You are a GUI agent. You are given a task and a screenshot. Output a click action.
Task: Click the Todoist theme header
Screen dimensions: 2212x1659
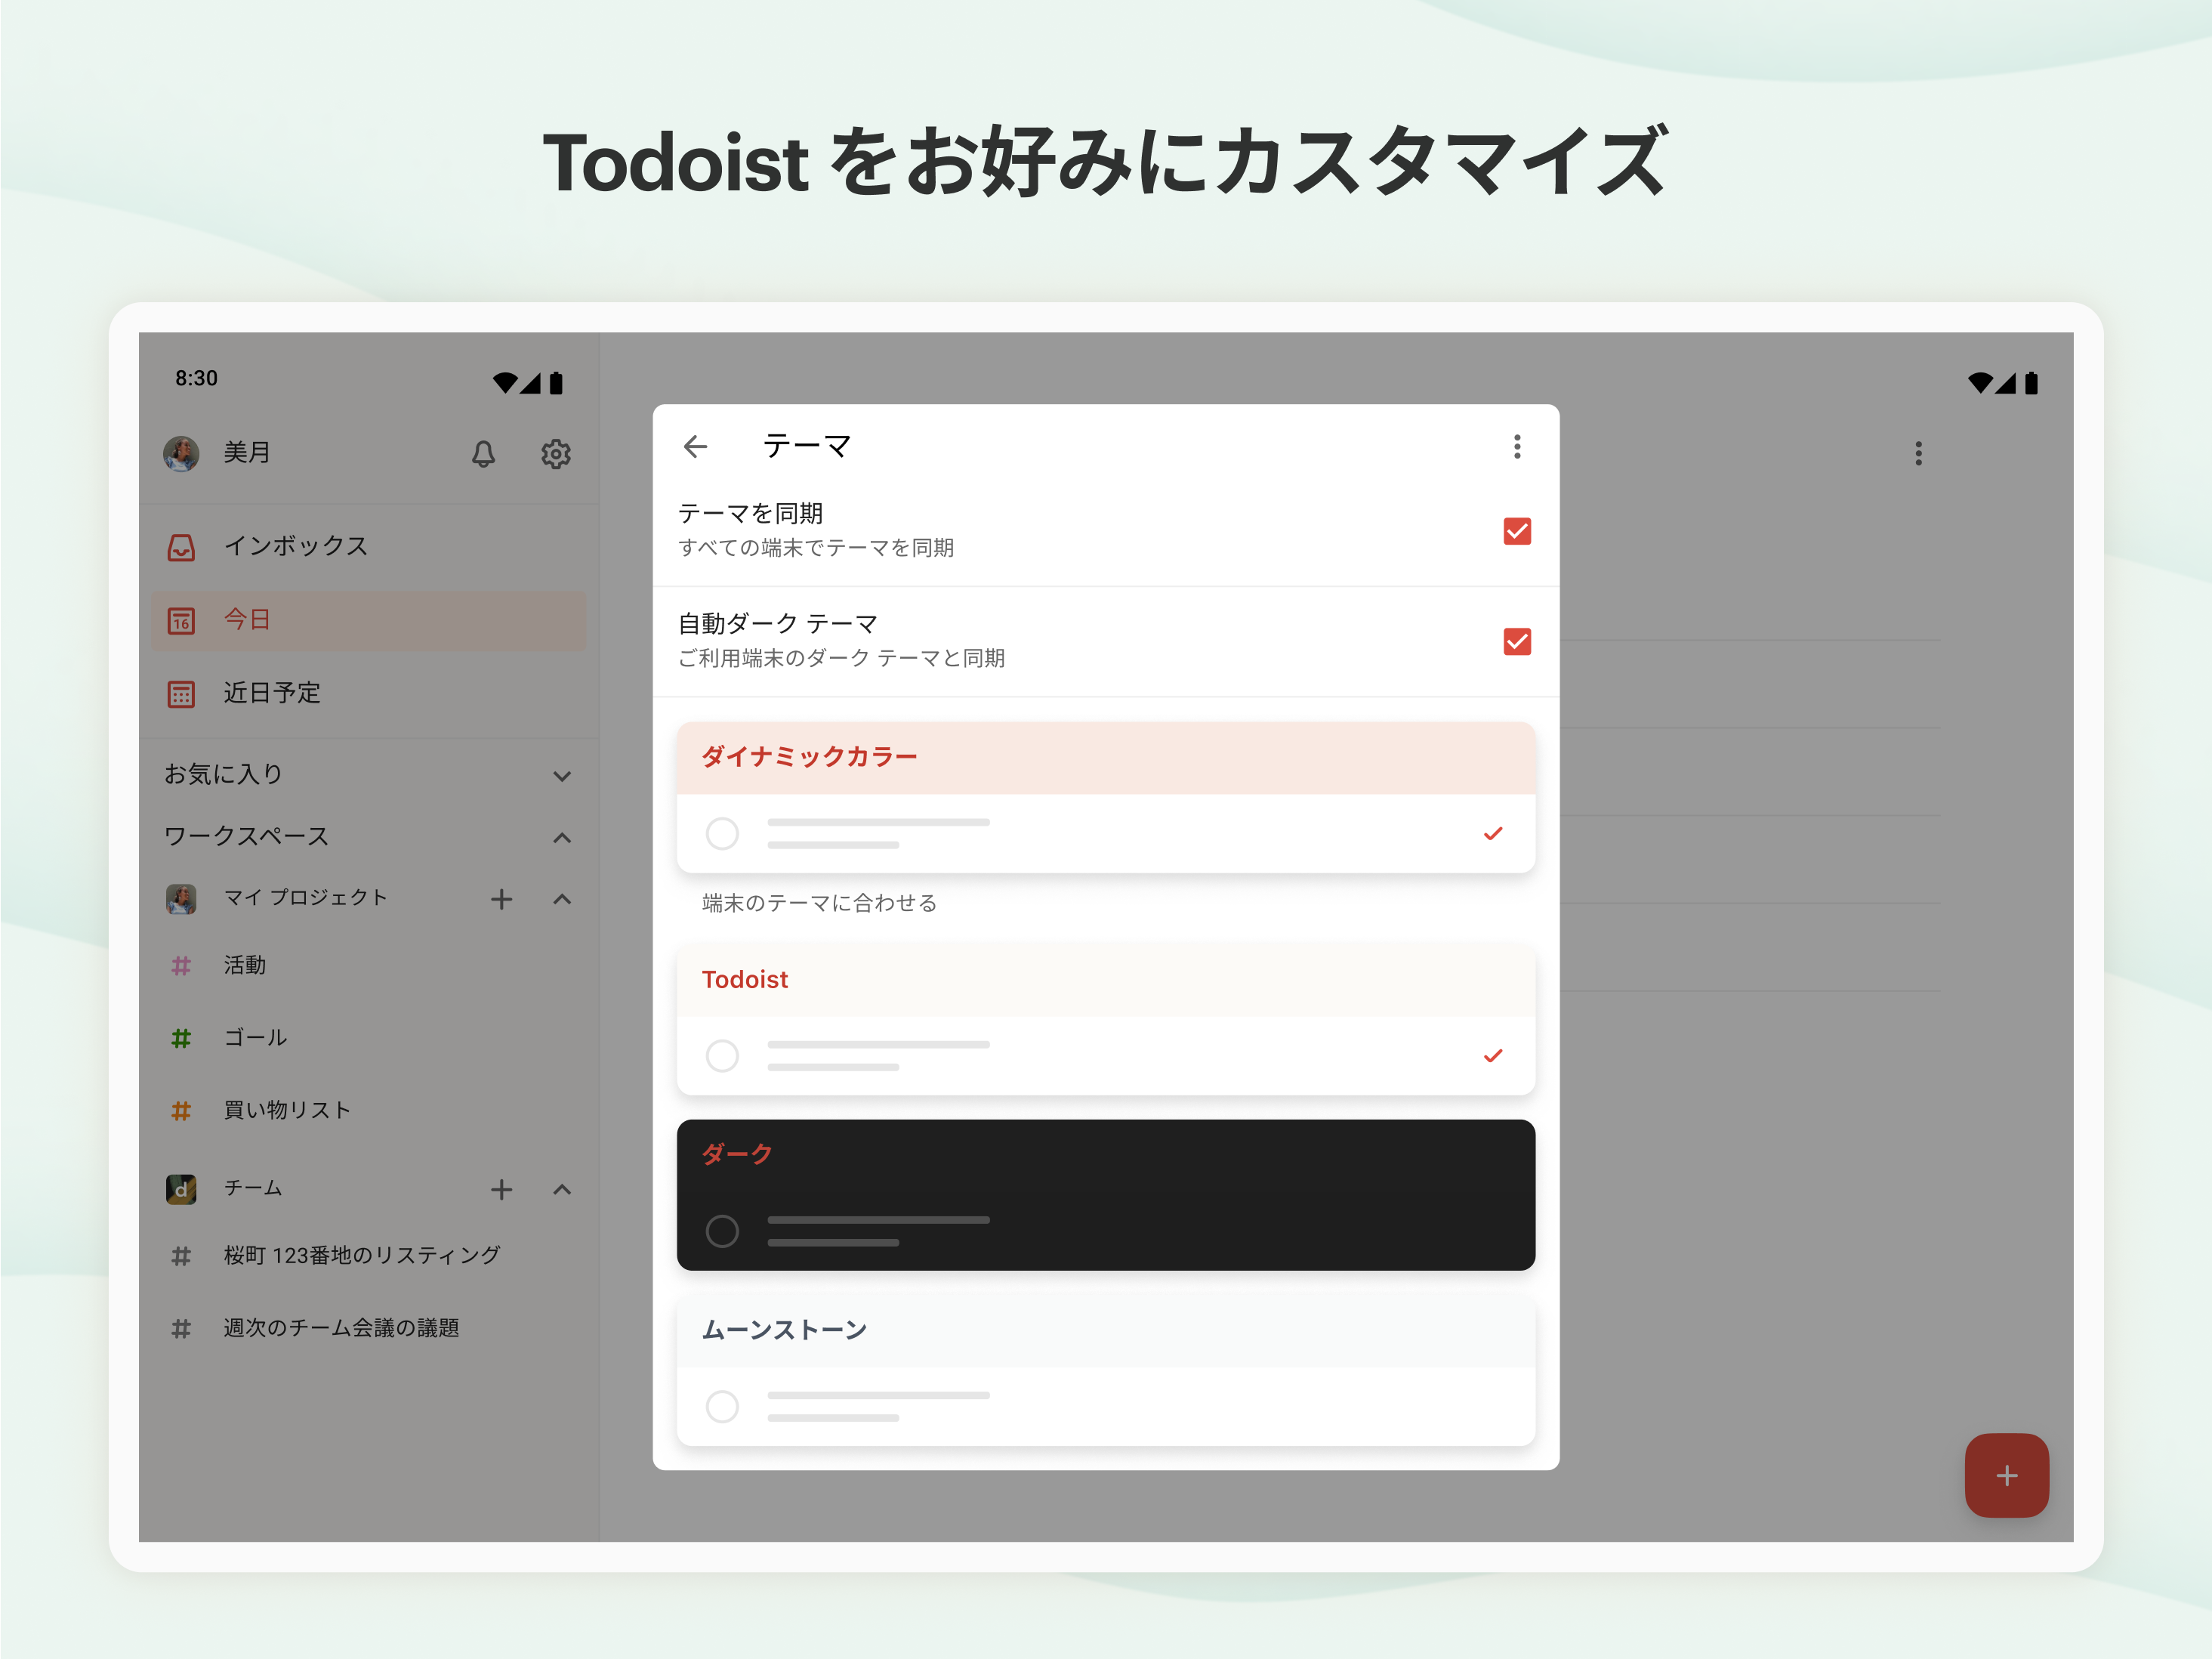1106,980
